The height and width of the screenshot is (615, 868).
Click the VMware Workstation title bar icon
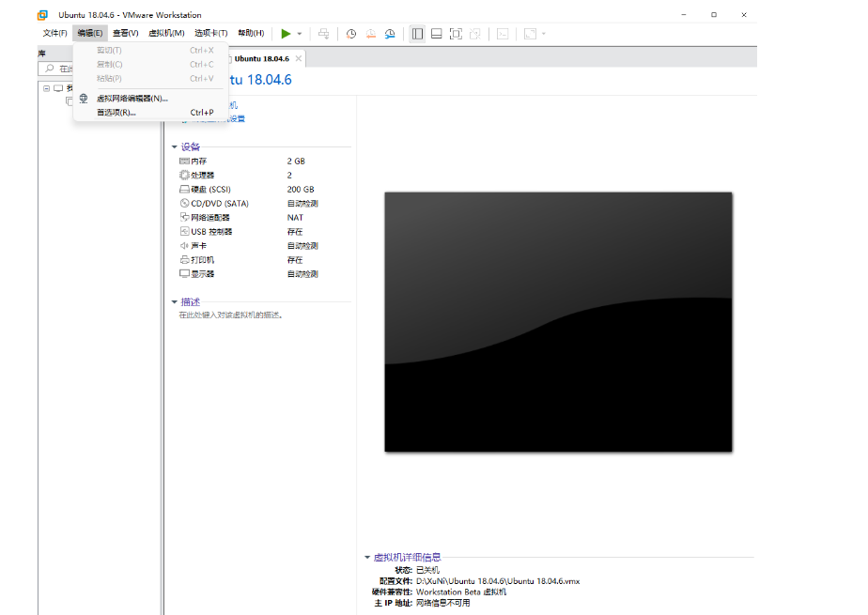pos(42,15)
